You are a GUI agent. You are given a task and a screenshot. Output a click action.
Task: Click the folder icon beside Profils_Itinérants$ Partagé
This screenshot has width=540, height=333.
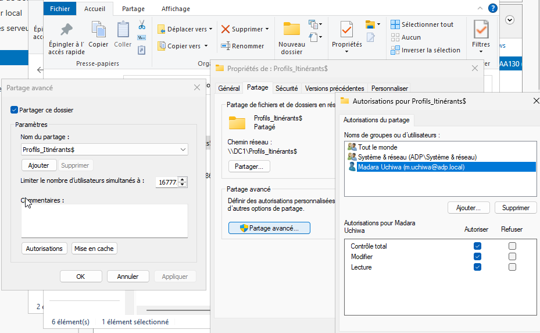coord(237,123)
